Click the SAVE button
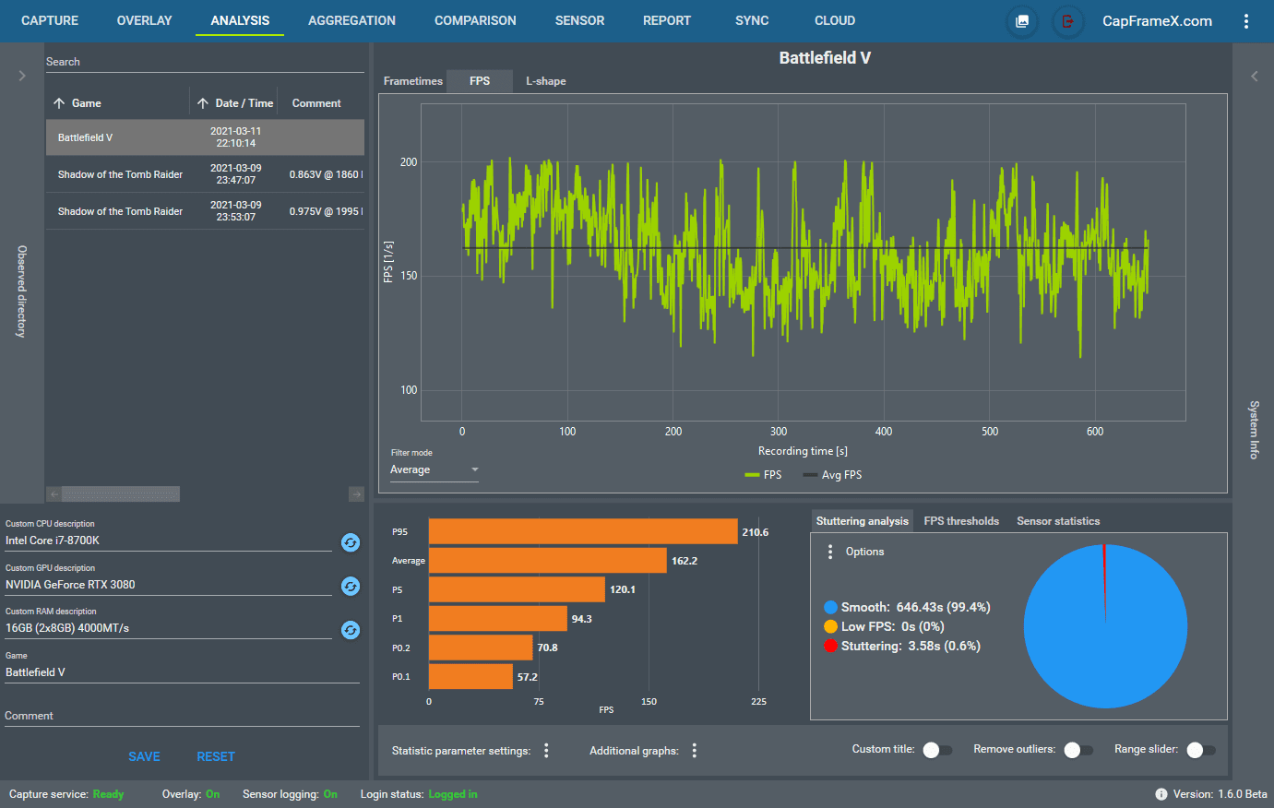 (x=144, y=756)
